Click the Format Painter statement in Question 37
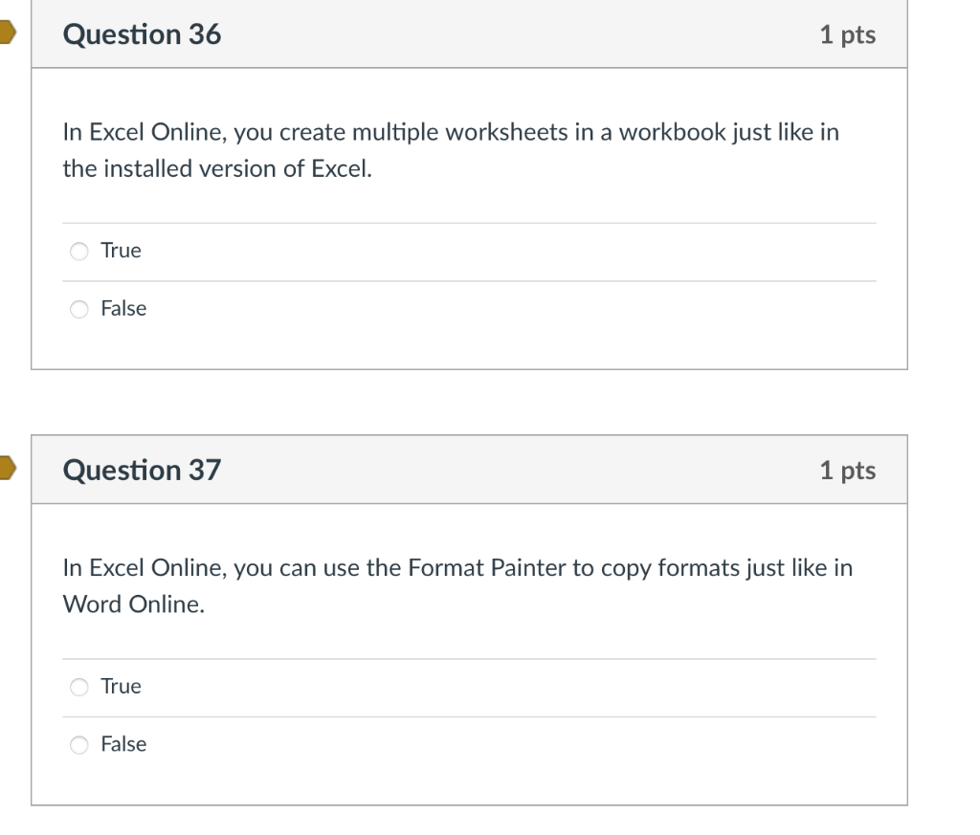 tap(457, 586)
